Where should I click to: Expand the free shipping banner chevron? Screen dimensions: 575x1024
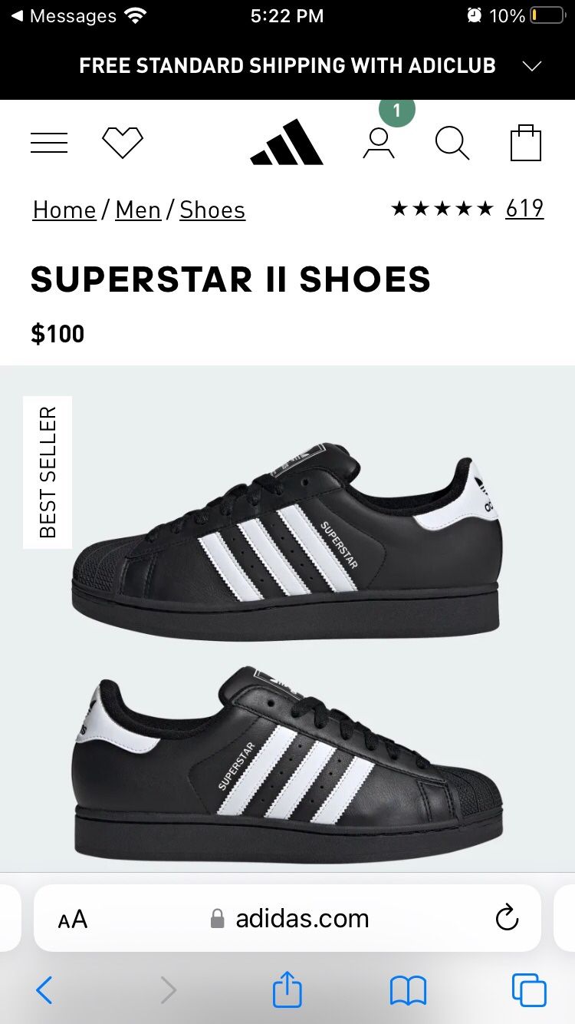click(x=532, y=66)
